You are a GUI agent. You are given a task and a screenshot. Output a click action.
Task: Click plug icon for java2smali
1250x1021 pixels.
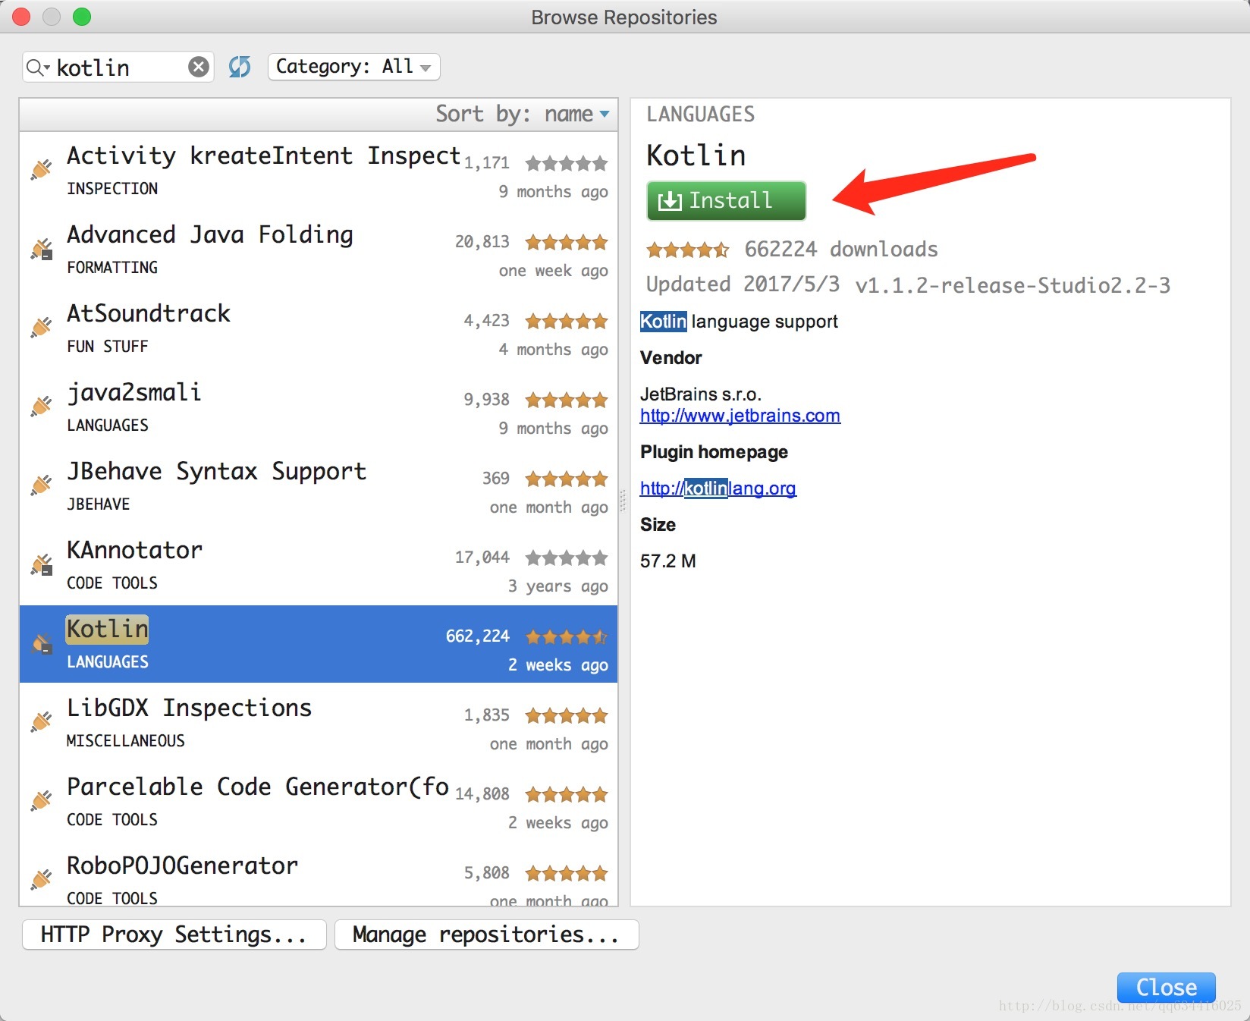(x=42, y=407)
